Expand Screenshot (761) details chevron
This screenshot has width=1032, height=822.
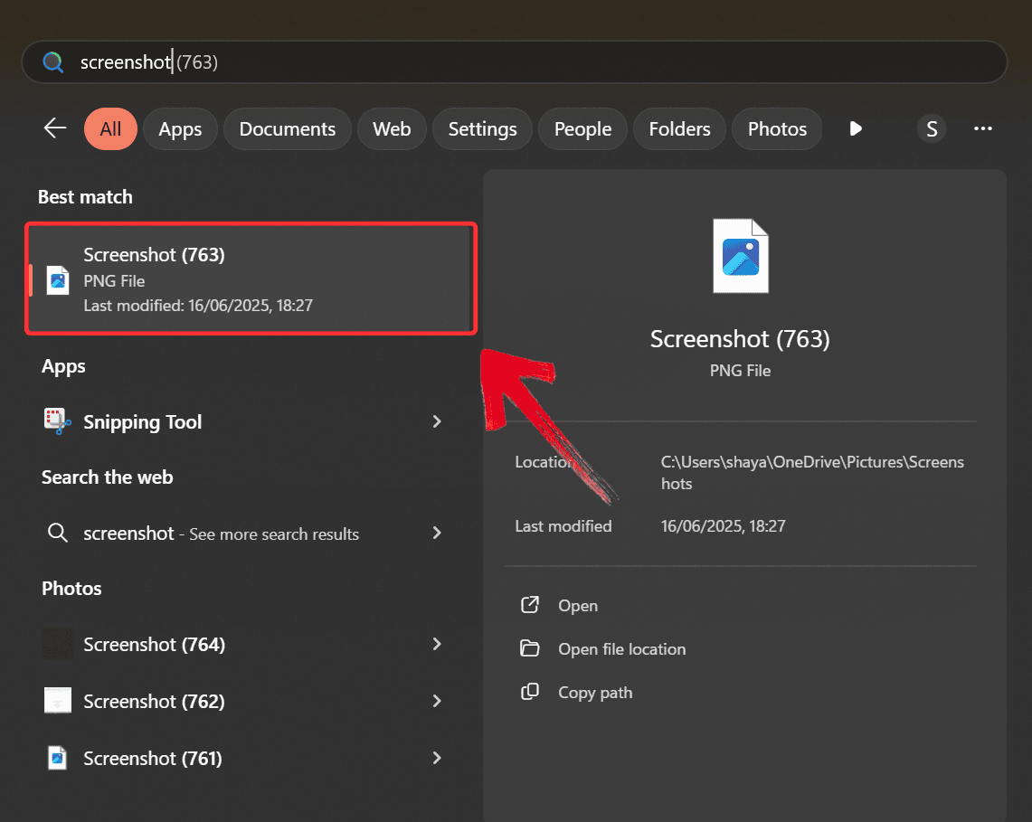tap(437, 758)
